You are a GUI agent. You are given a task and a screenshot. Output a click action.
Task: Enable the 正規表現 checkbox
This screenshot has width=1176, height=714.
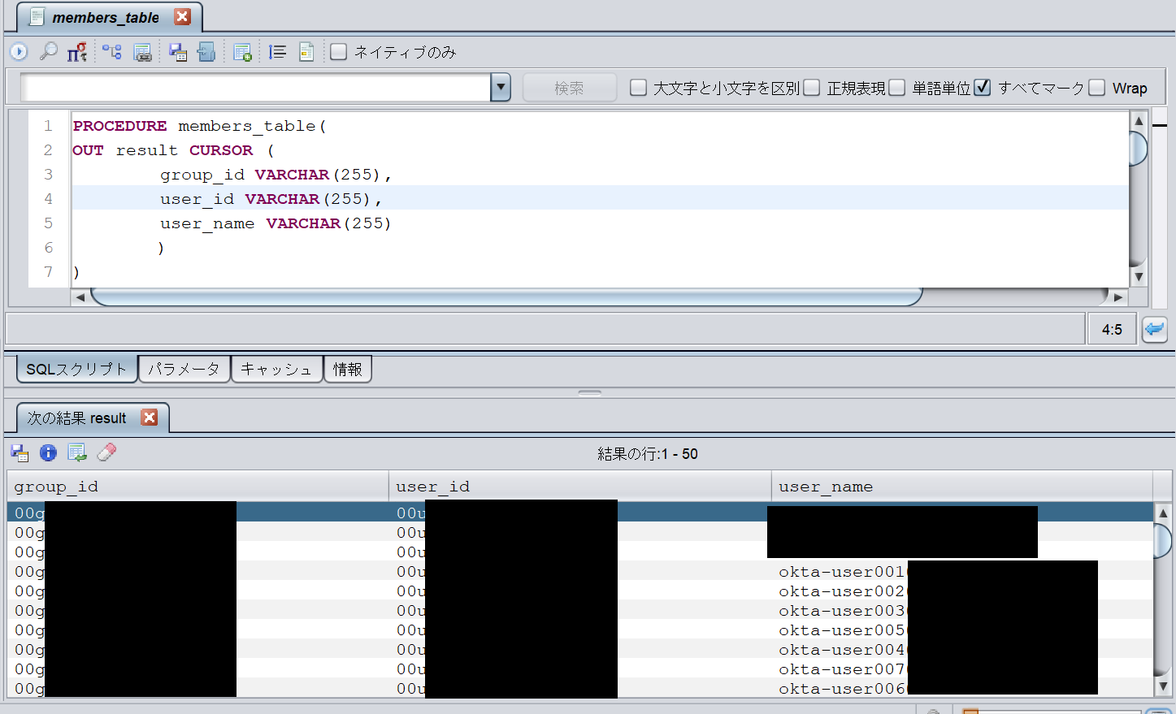(812, 88)
